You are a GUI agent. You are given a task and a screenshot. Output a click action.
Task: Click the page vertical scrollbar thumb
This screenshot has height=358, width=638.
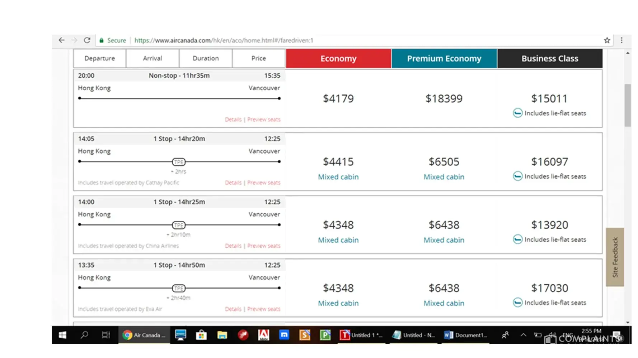(x=628, y=105)
